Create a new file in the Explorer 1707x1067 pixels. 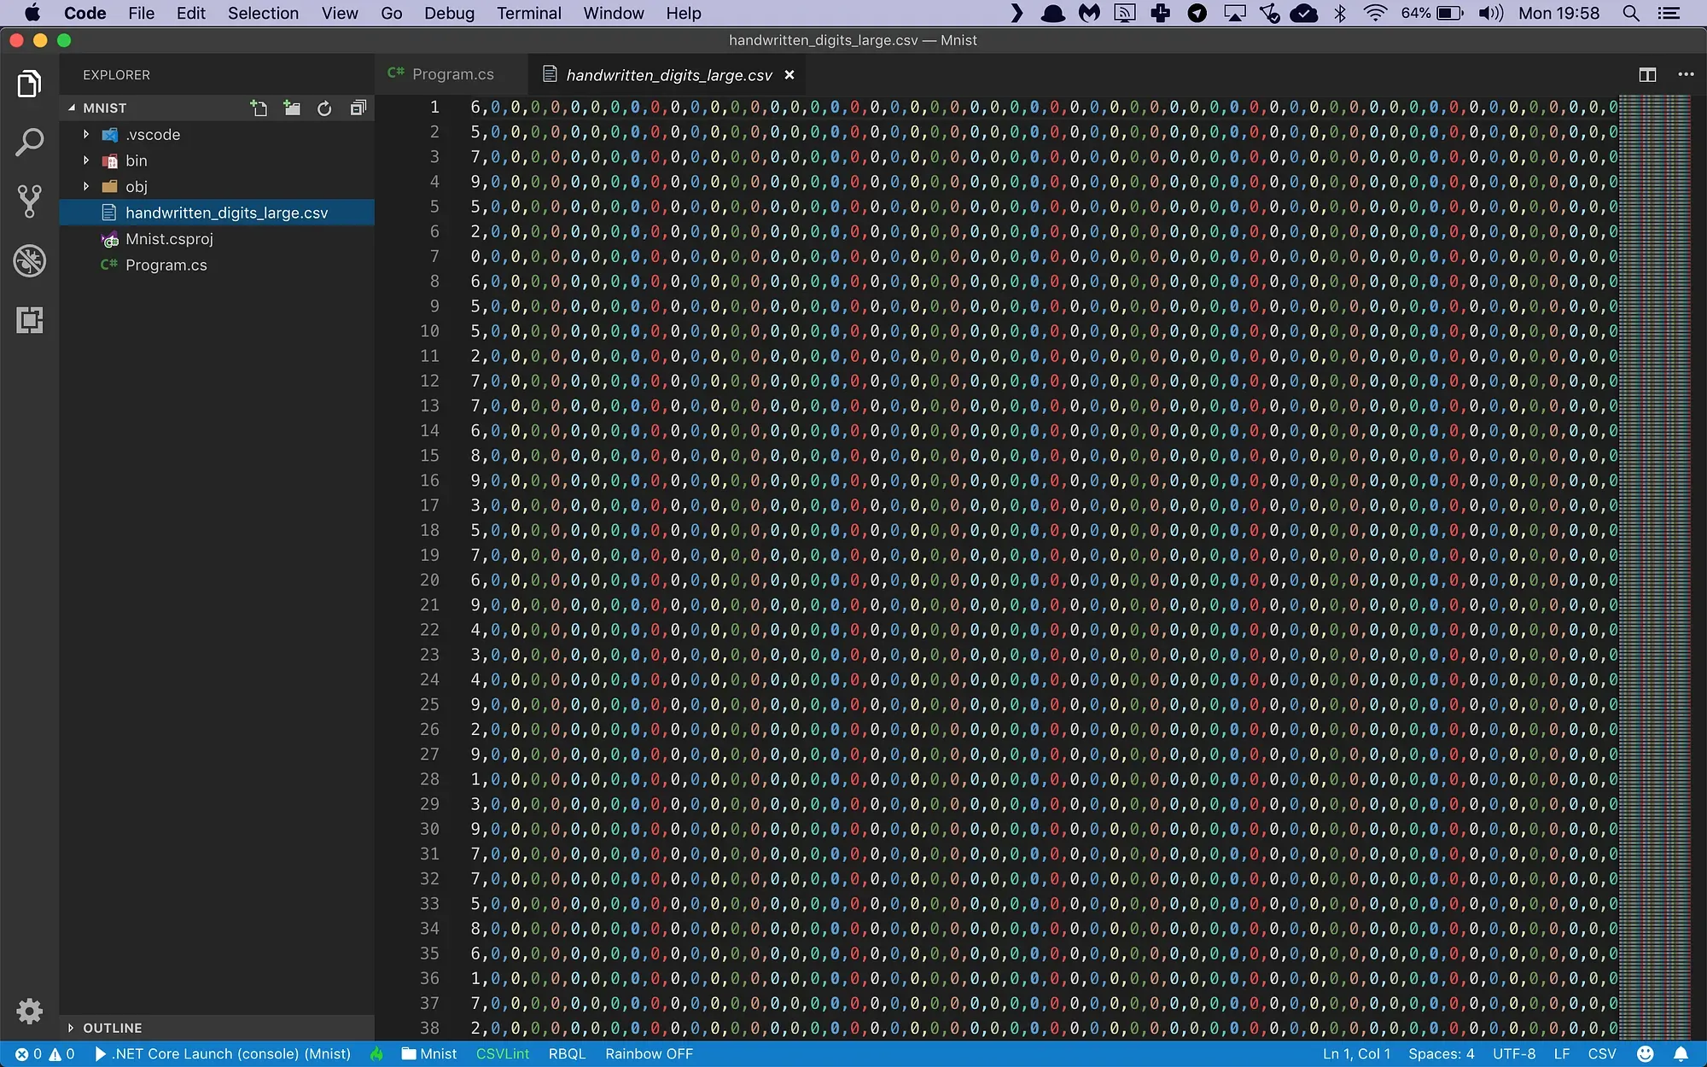(259, 108)
